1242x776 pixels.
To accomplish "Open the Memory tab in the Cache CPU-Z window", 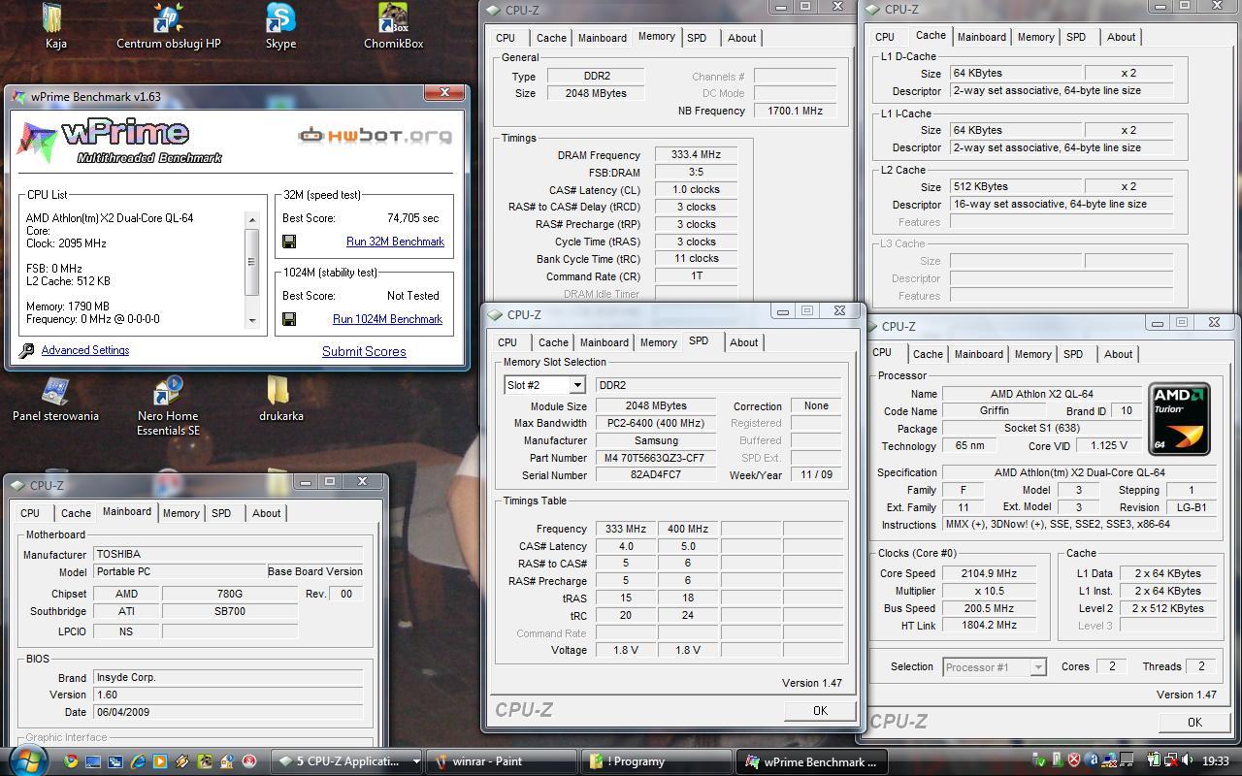I will (x=1035, y=37).
